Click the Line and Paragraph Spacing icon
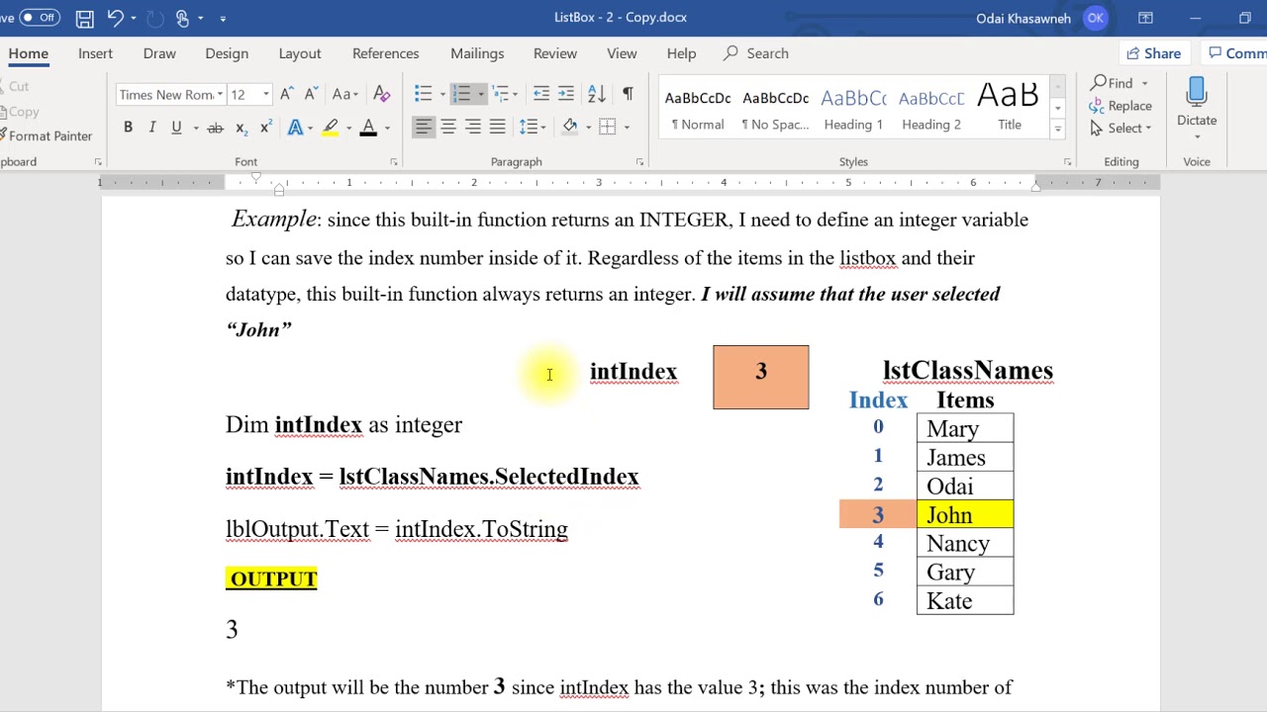This screenshot has width=1267, height=712. coord(529,127)
